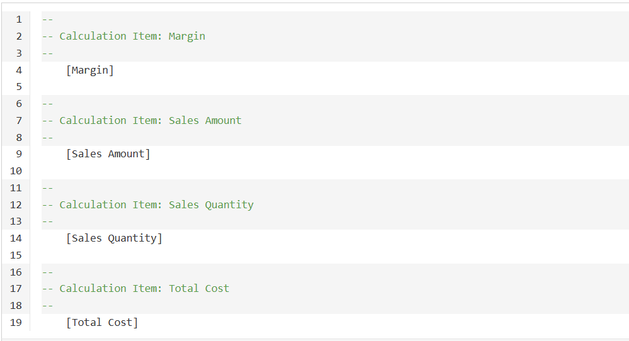Place cursor on empty line 10
The image size is (629, 341).
(x=335, y=171)
